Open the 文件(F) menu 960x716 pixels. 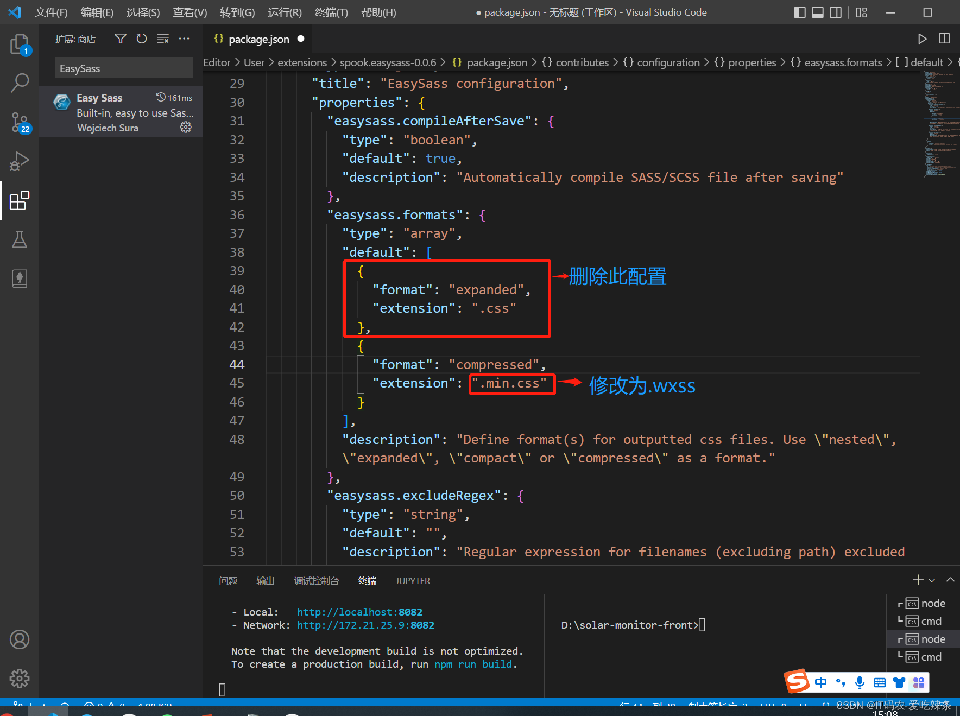pos(51,12)
